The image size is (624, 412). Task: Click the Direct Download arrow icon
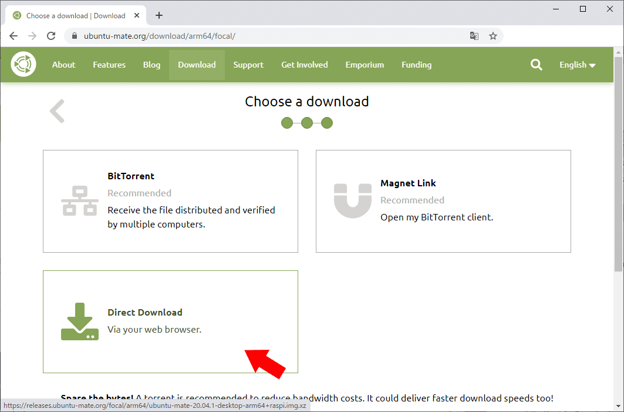tap(80, 321)
